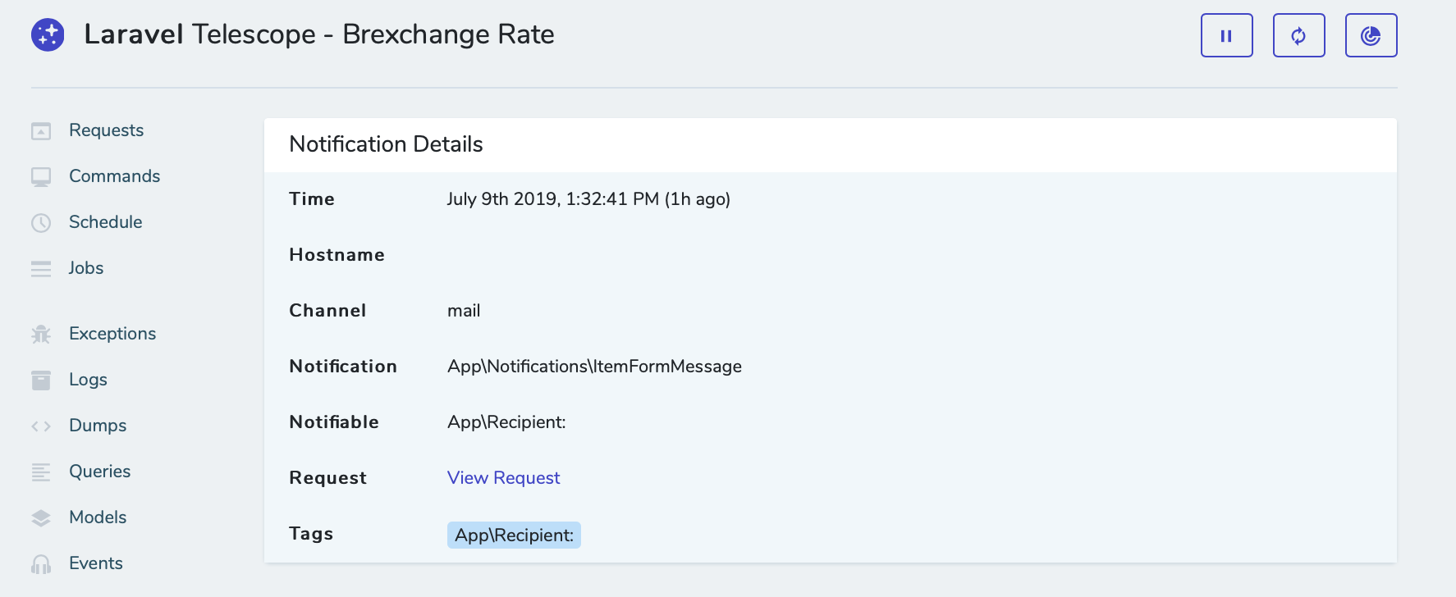The height and width of the screenshot is (597, 1456).
Task: Click the Models layers icon
Action: (41, 518)
